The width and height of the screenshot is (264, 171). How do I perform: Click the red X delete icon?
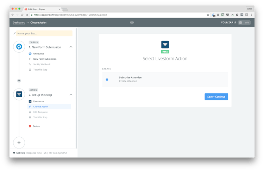pyautogui.click(x=30, y=126)
